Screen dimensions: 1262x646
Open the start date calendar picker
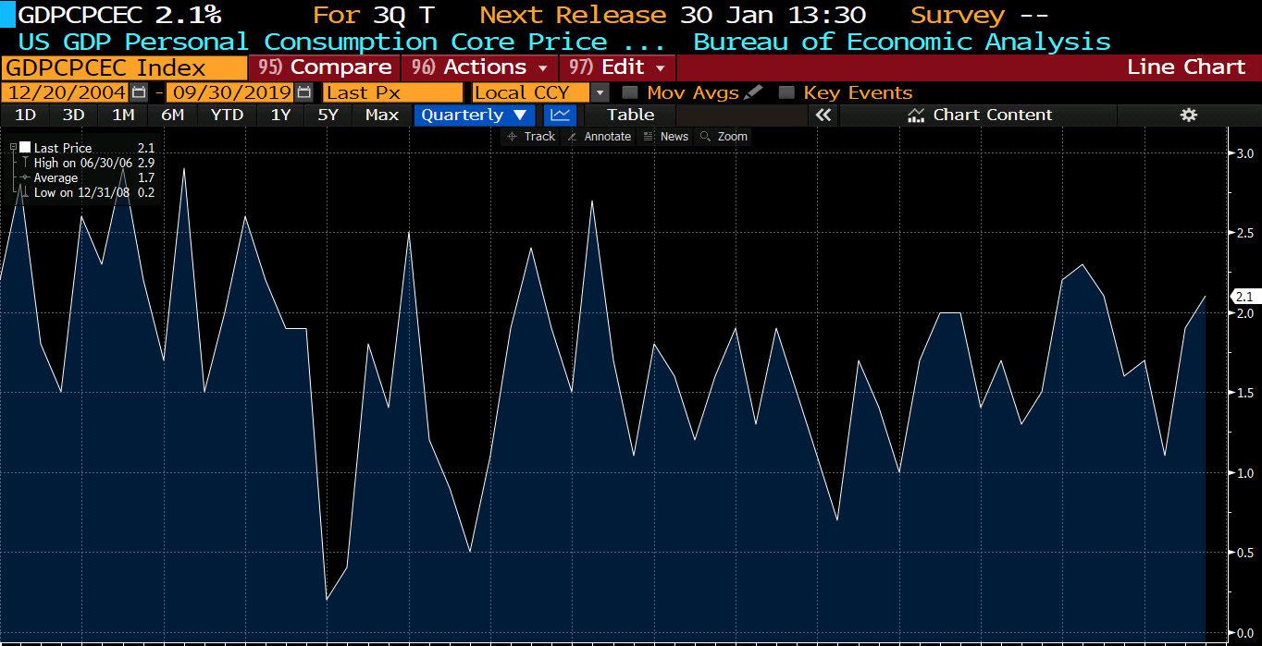[x=139, y=92]
